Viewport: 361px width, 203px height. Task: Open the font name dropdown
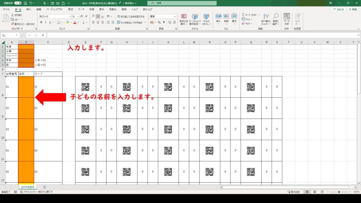pyautogui.click(x=69, y=17)
